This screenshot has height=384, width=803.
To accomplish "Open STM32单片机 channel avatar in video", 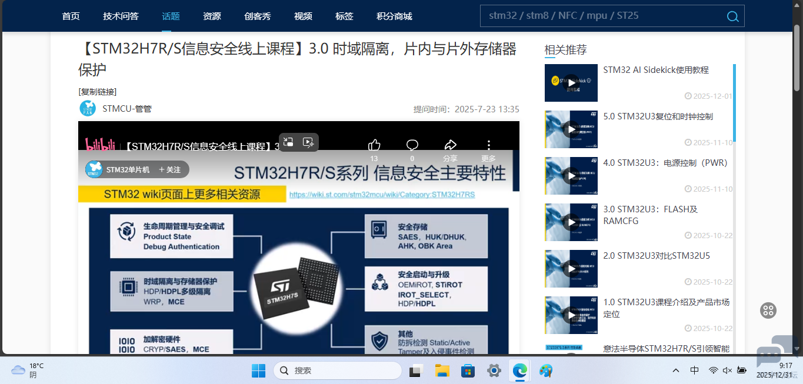I will pyautogui.click(x=94, y=169).
